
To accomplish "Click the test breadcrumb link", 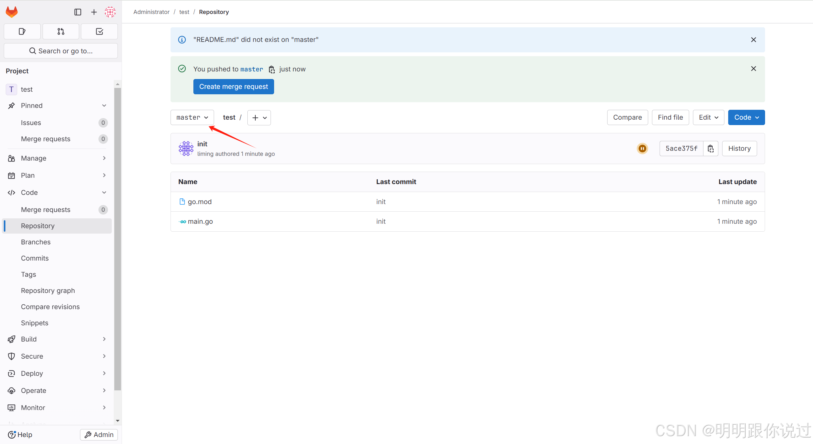I will (x=184, y=12).
